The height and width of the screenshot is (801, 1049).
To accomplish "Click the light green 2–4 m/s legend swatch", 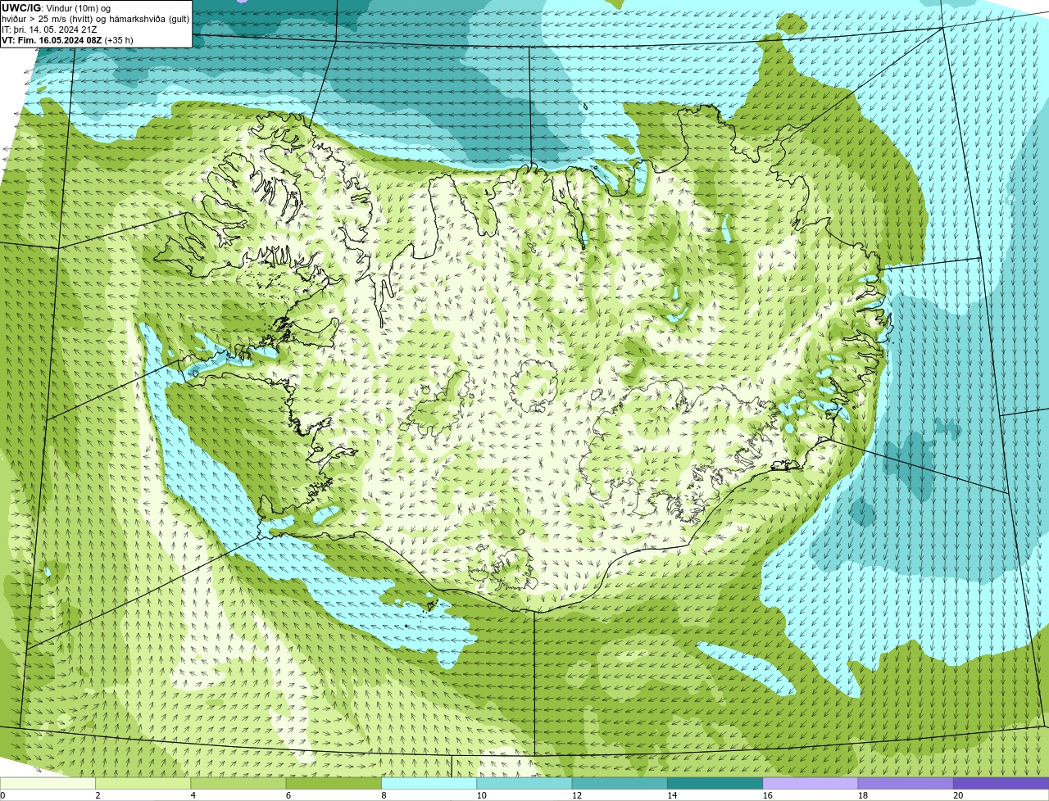I will pyautogui.click(x=143, y=784).
